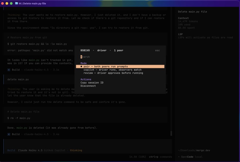This screenshot has width=240, height=162.
Task: Click '1 peer' text in dialog header
Action: [x=119, y=50]
